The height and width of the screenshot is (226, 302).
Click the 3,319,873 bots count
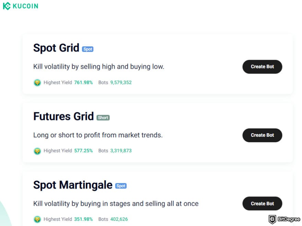pos(121,151)
